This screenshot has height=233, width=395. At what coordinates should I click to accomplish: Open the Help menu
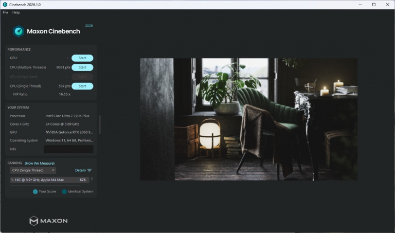[16, 12]
